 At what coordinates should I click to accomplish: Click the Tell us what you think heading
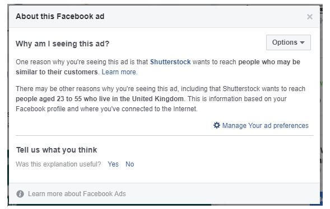(x=57, y=150)
